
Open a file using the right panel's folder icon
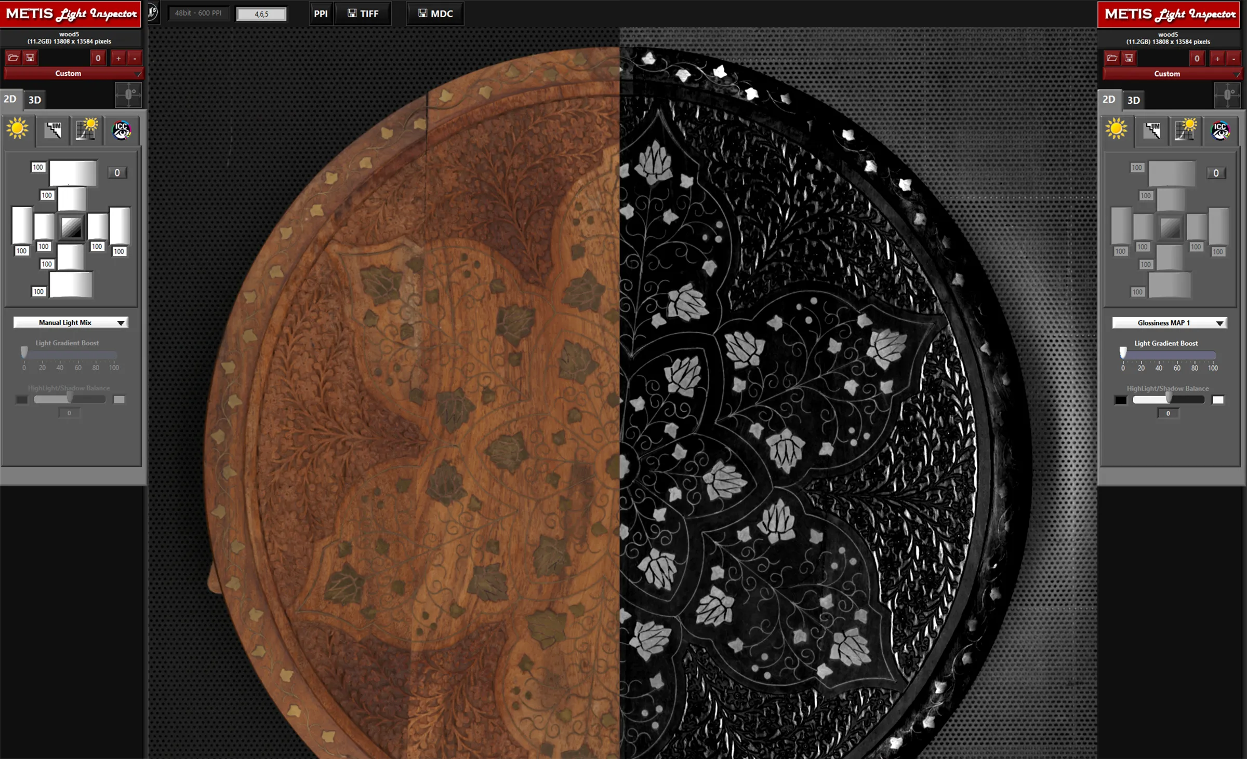click(1112, 58)
